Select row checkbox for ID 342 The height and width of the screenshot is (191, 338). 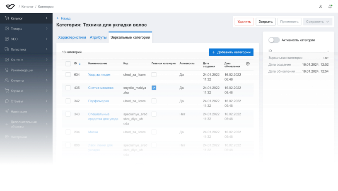point(68,101)
